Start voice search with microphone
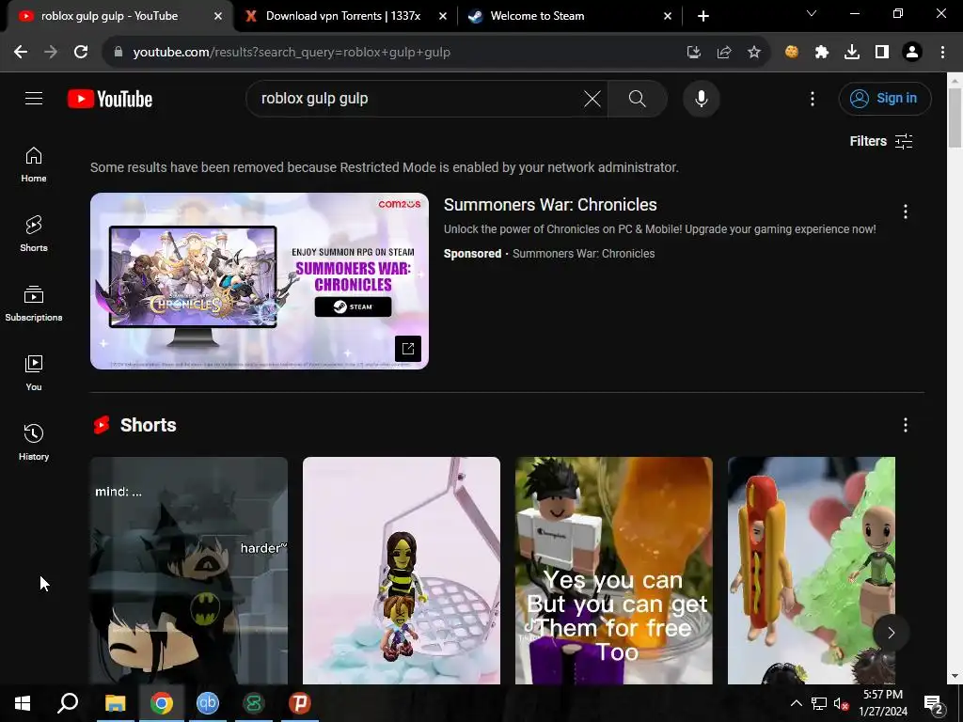This screenshot has width=963, height=722. coord(701,98)
